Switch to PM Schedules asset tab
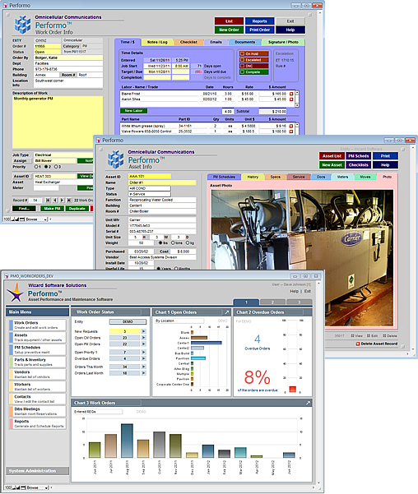The width and height of the screenshot is (418, 494). click(x=224, y=177)
